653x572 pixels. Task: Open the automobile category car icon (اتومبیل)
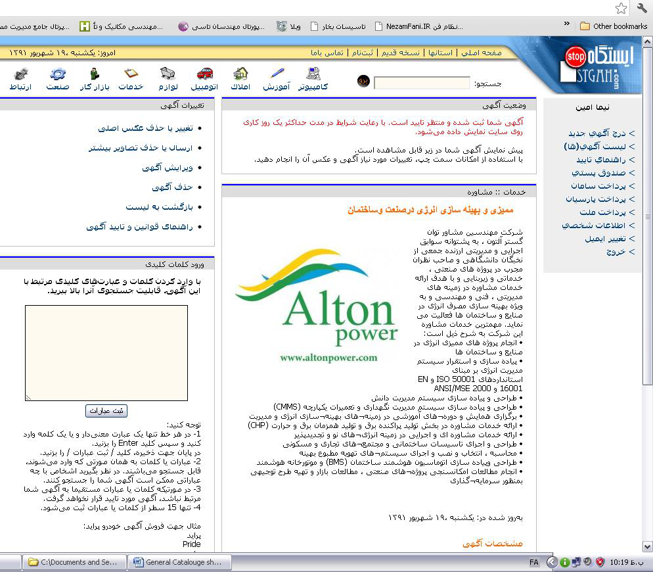(x=205, y=73)
